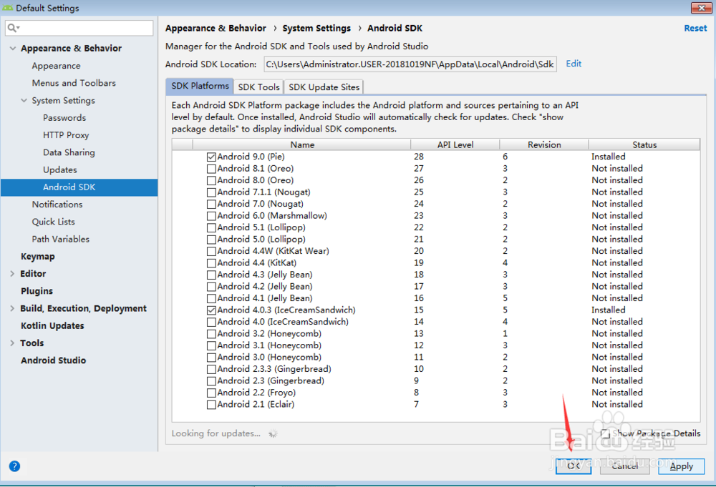Check Android 4.4 (KitKat) checkbox

pos(211,263)
